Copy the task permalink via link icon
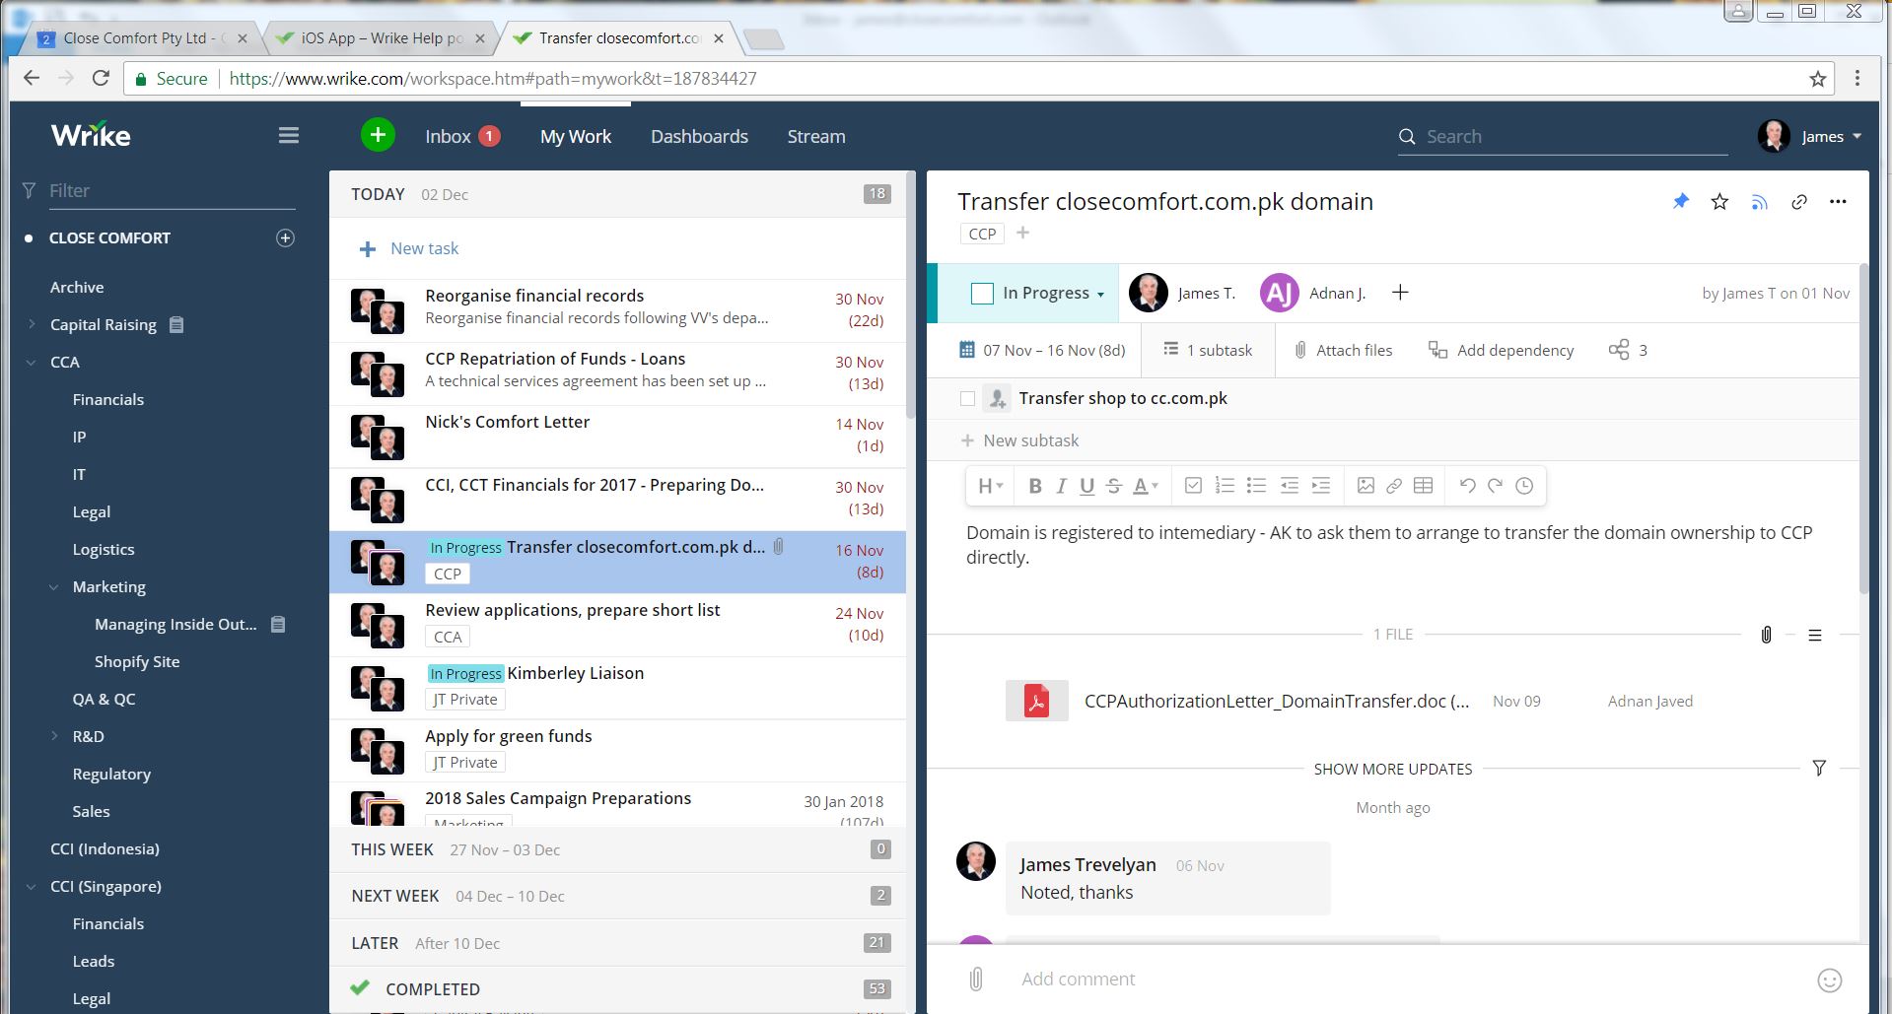 coord(1799,202)
